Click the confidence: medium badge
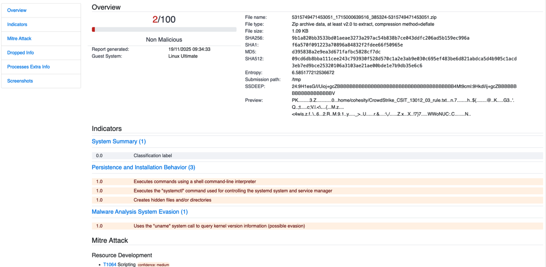The width and height of the screenshot is (546, 267). tap(153, 265)
